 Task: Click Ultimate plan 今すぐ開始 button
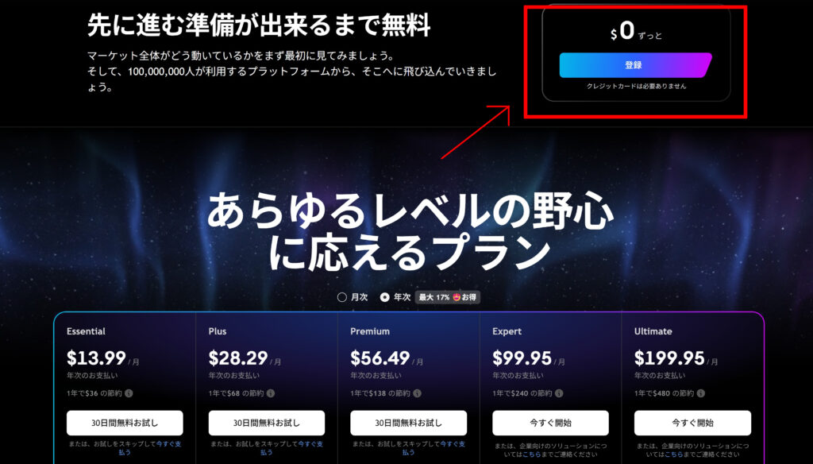coord(692,423)
